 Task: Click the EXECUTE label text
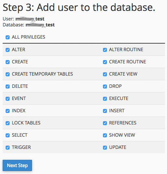click(x=119, y=98)
